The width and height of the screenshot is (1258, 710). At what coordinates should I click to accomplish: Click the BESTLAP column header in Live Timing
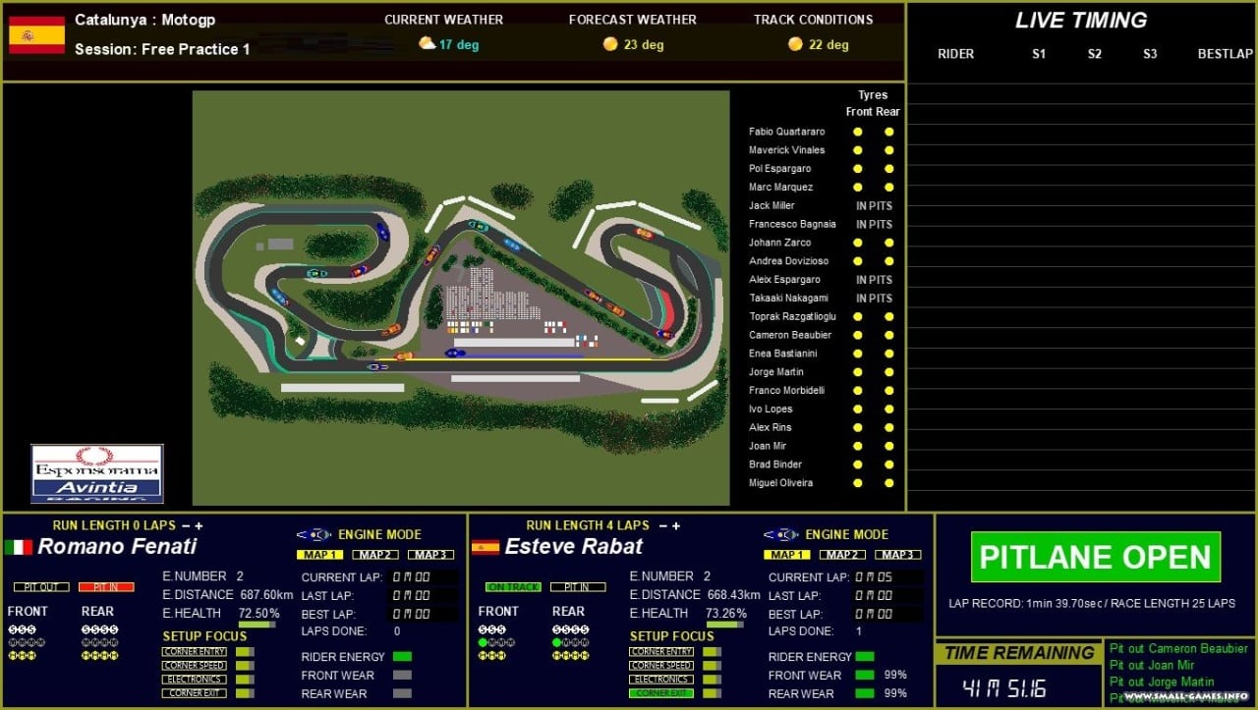[x=1225, y=54]
